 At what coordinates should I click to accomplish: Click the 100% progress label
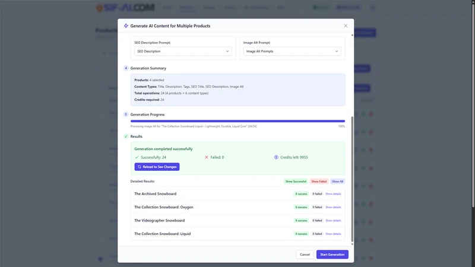341,126
